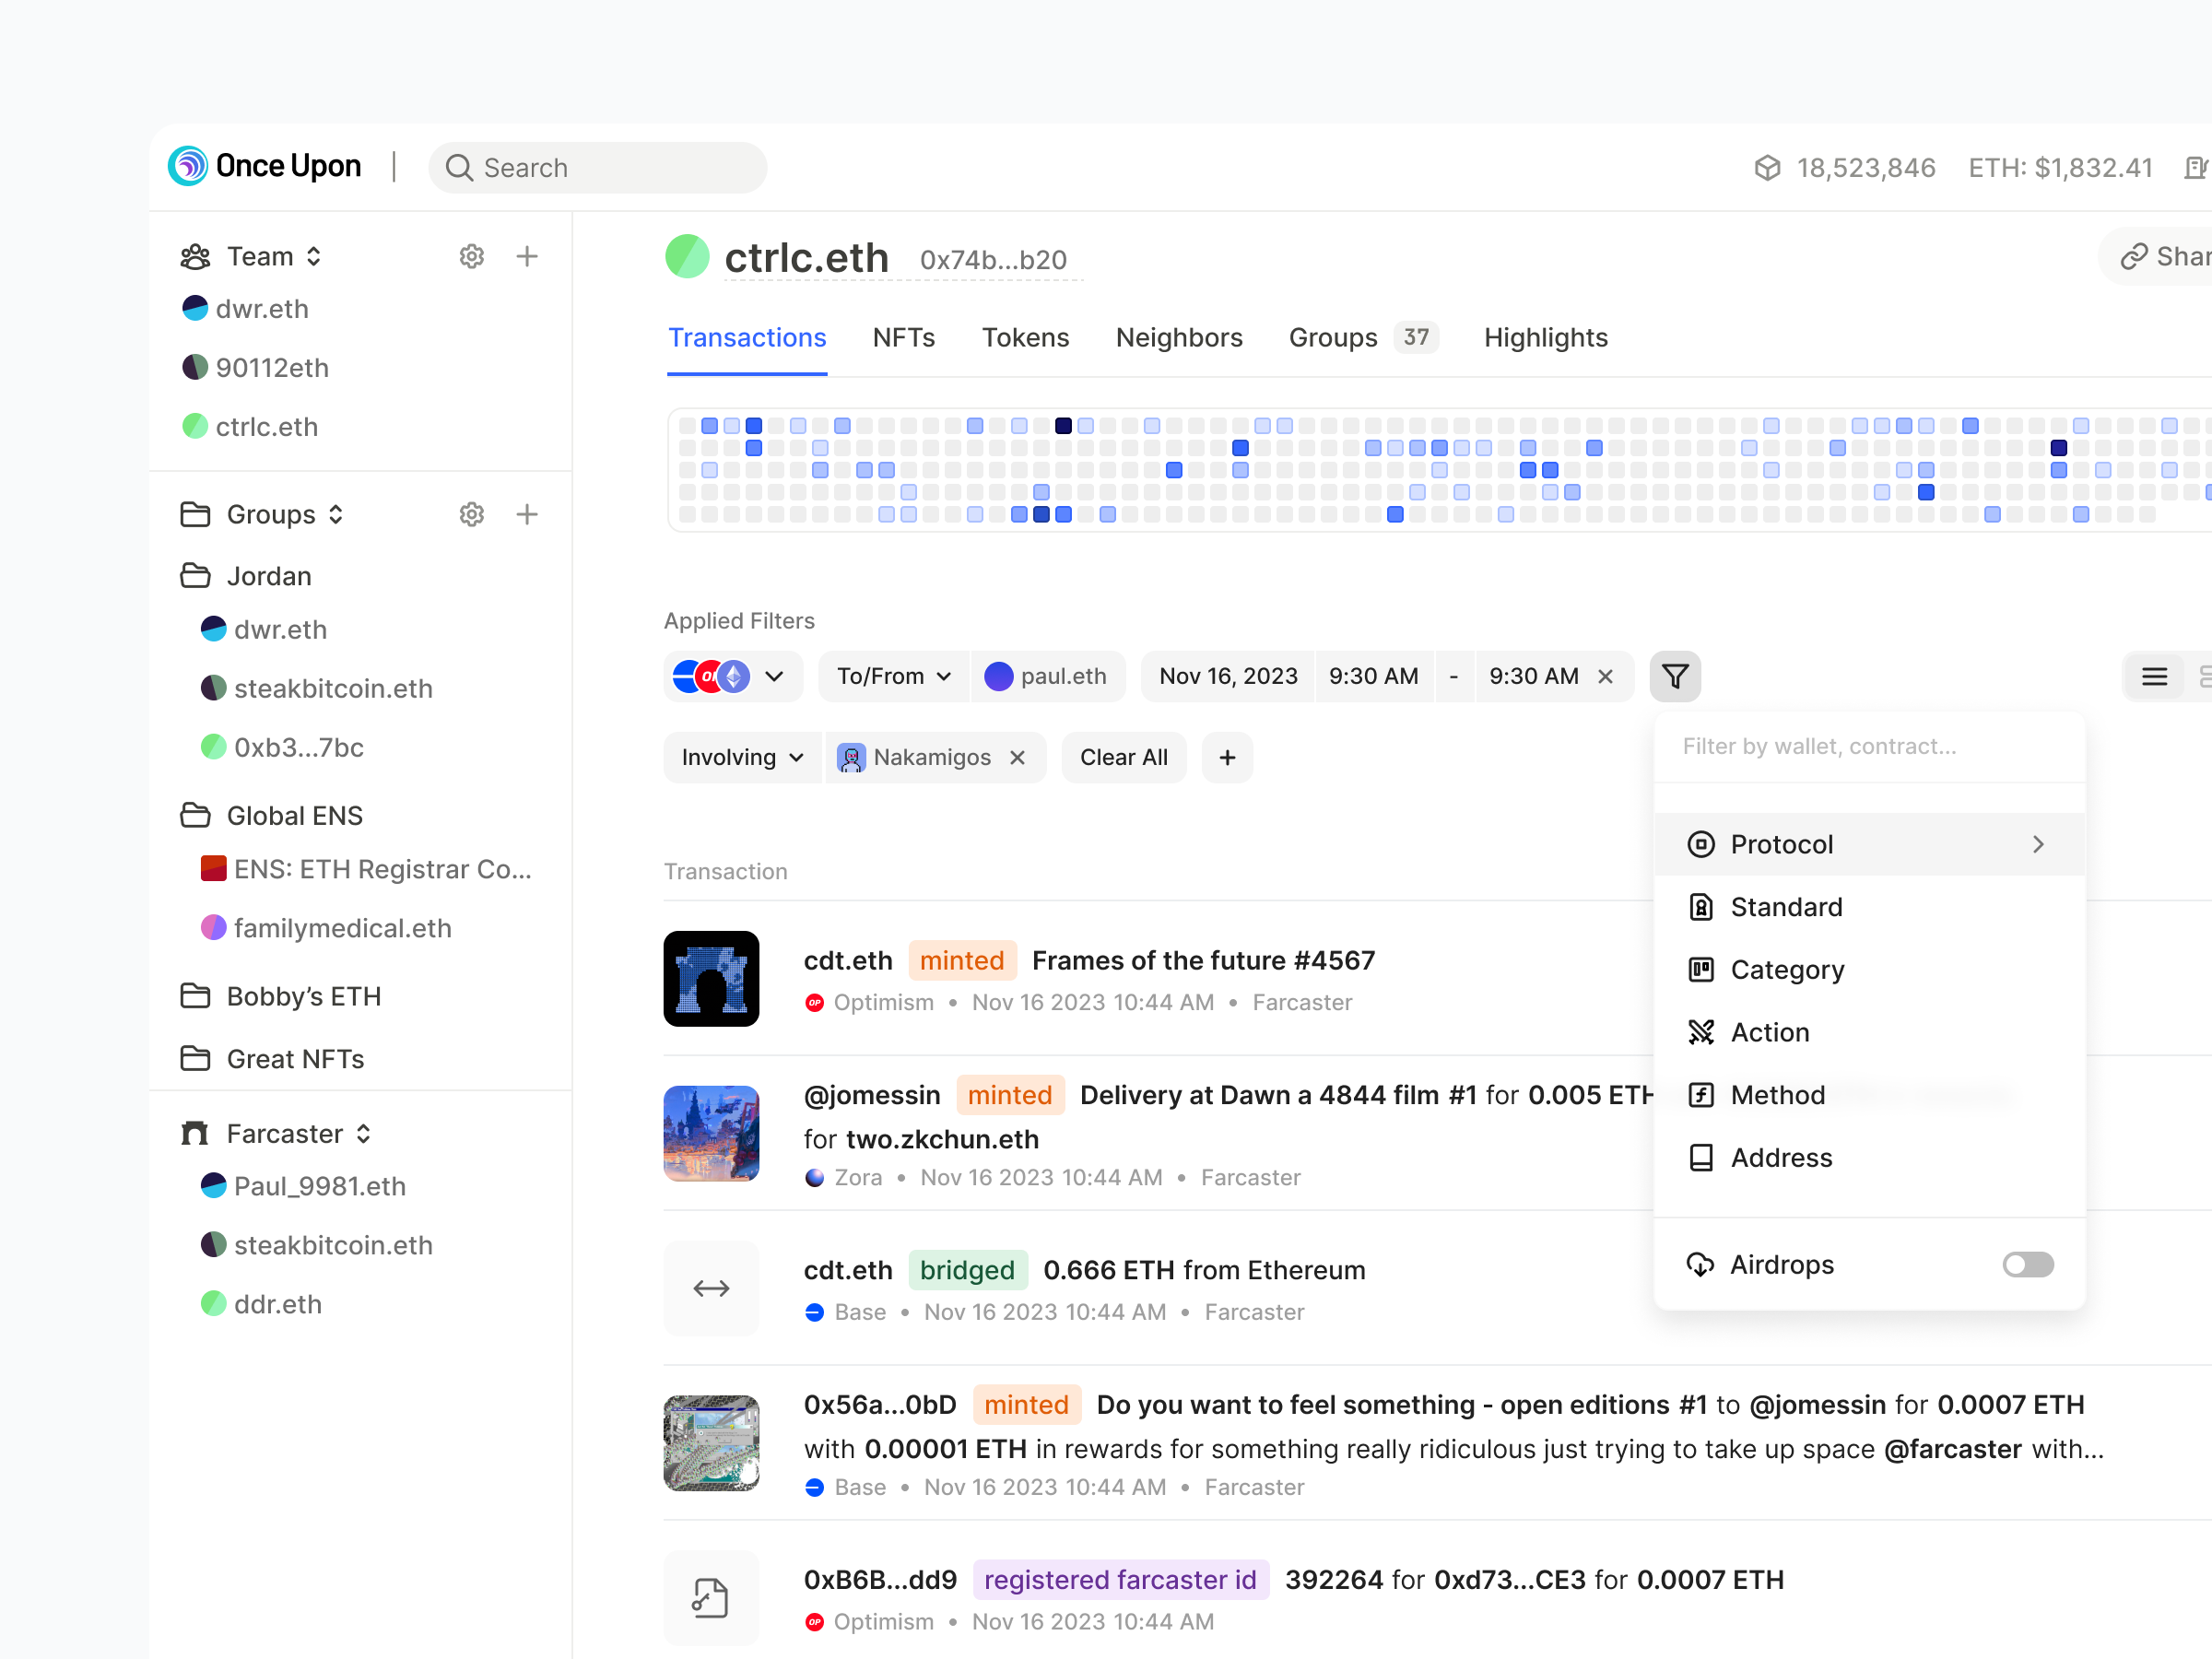Screen dimensions: 2212x1659
Task: Add a new group plus icon
Action: [527, 515]
